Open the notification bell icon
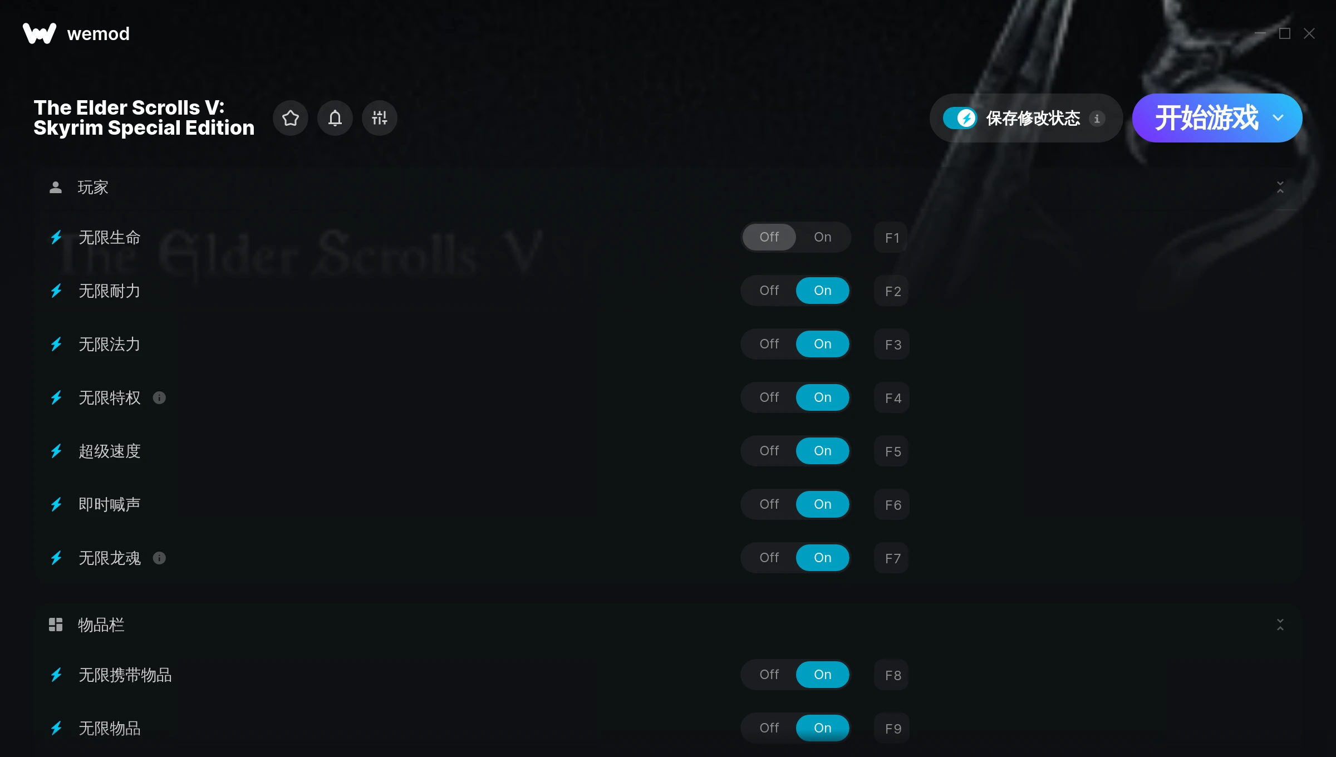The image size is (1336, 757). coord(335,118)
